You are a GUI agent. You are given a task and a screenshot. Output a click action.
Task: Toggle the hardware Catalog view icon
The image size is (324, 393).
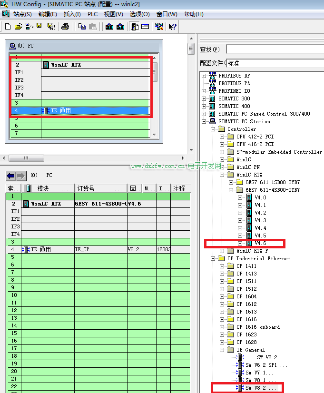point(135,27)
